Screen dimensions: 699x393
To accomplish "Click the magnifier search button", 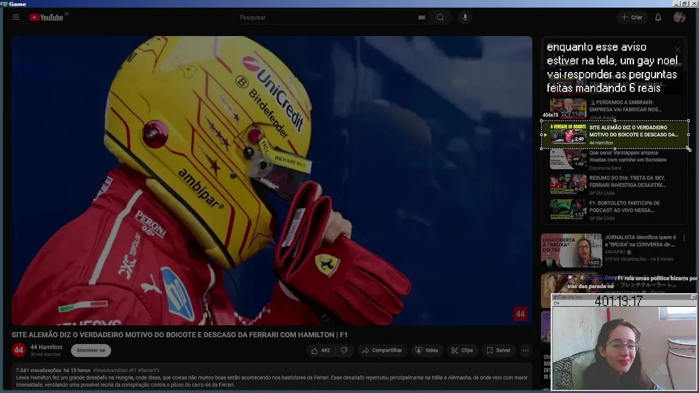I will coord(440,17).
